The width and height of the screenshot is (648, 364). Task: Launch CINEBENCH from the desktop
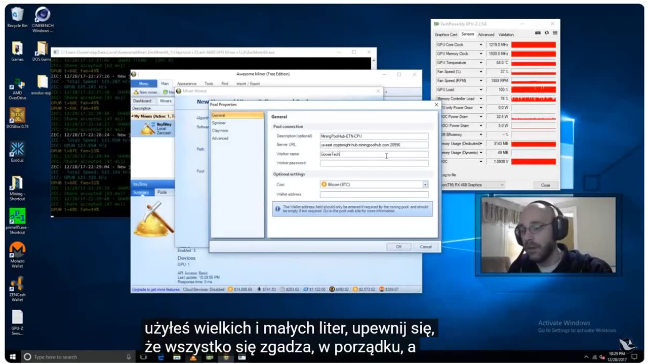pos(43,19)
